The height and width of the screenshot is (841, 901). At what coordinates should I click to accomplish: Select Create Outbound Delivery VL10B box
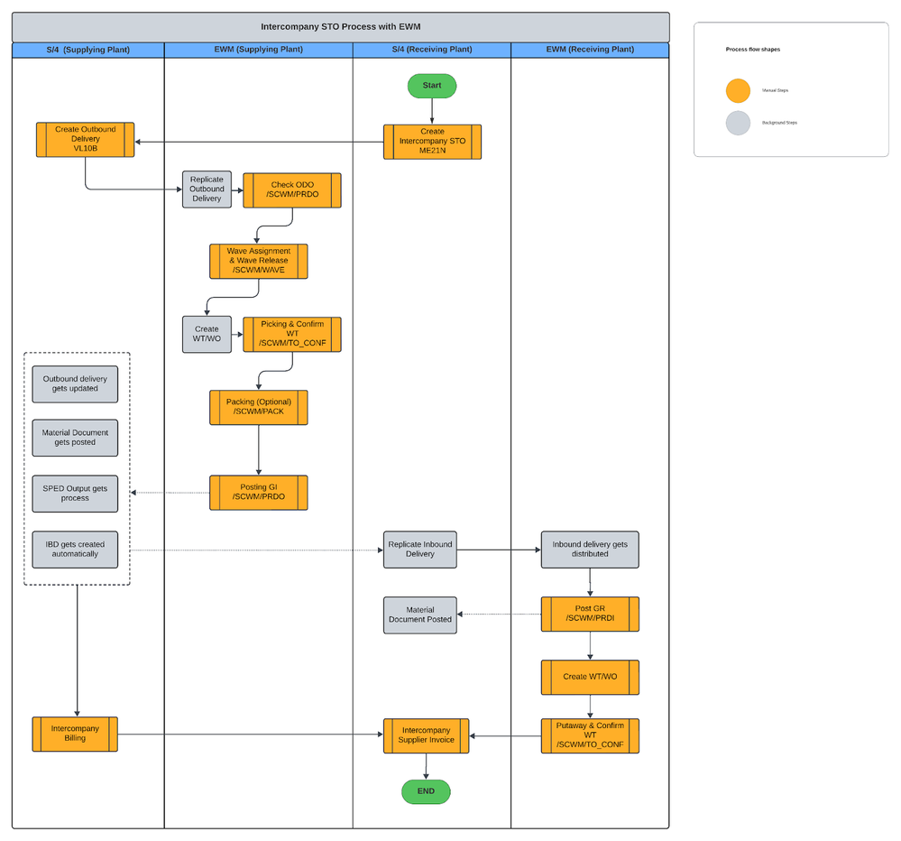(x=85, y=139)
